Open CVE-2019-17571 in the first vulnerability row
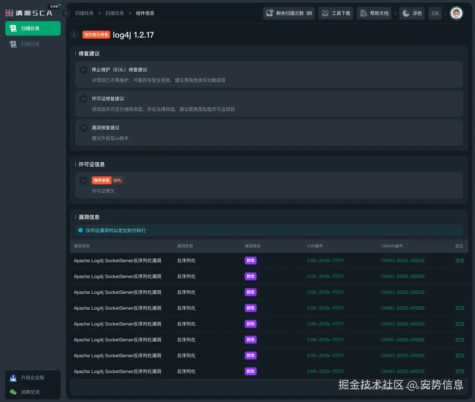Viewport: 475px width, 402px height. pyautogui.click(x=325, y=260)
